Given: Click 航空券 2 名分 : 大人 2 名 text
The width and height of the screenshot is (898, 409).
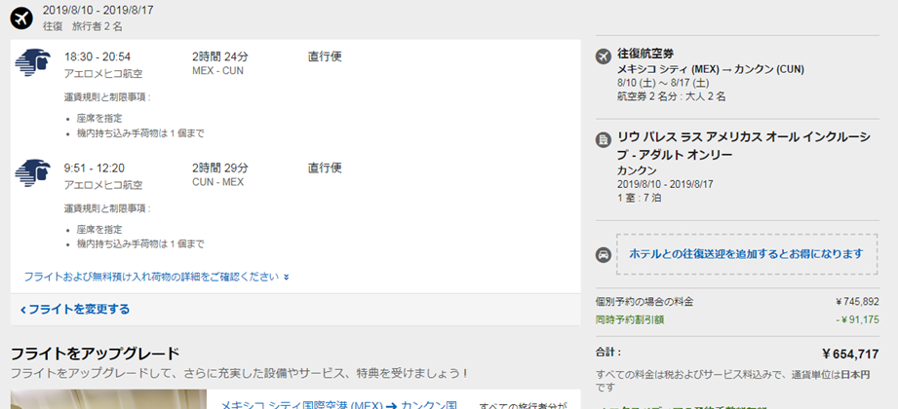Looking at the screenshot, I should point(671,96).
